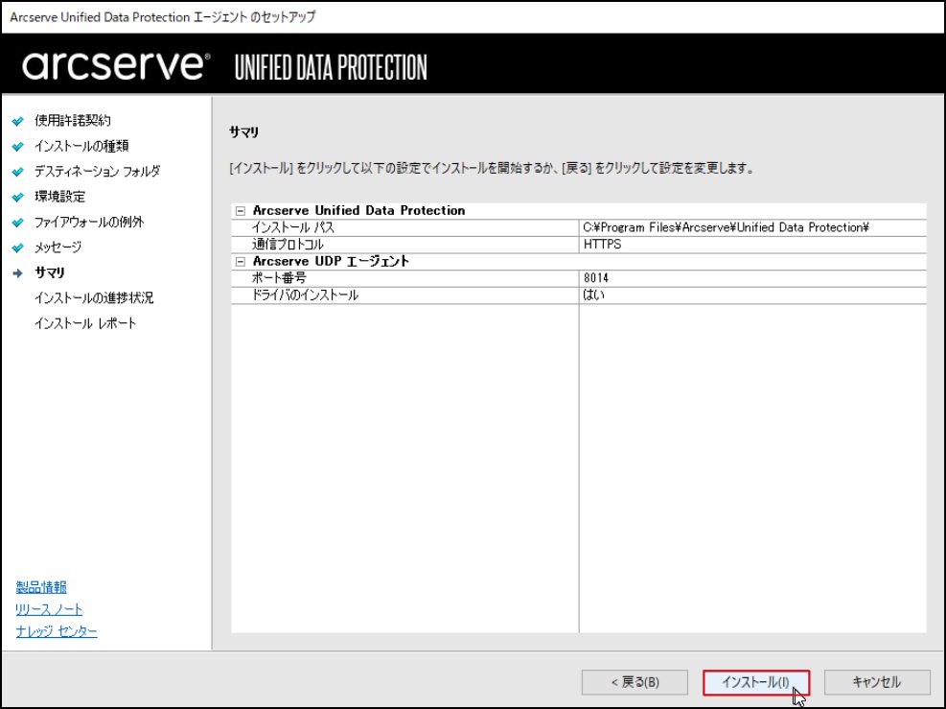The height and width of the screenshot is (709, 946).
Task: Cancel setup with the キャンセル button
Action: pos(876,682)
